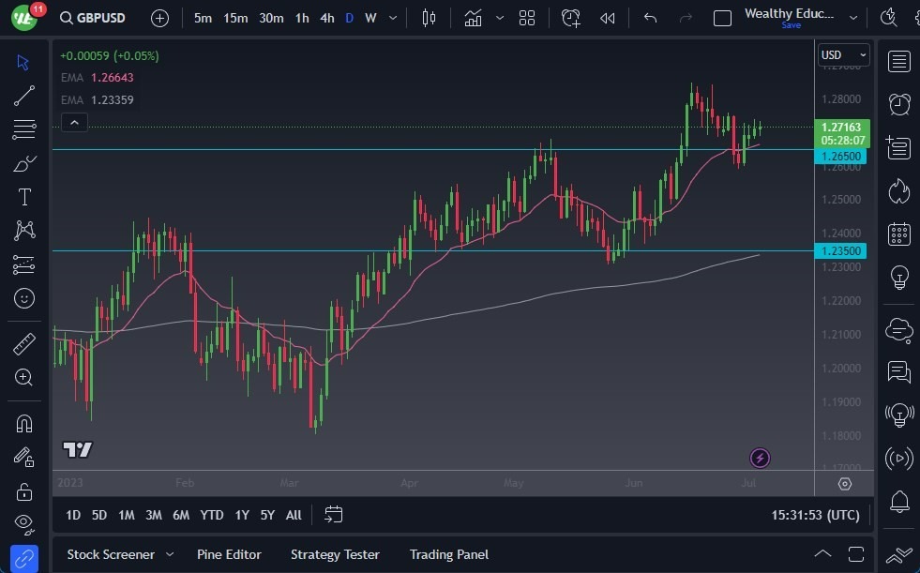Viewport: 920px width, 573px height.
Task: Open the Strategy Tester tab
Action: click(x=335, y=554)
